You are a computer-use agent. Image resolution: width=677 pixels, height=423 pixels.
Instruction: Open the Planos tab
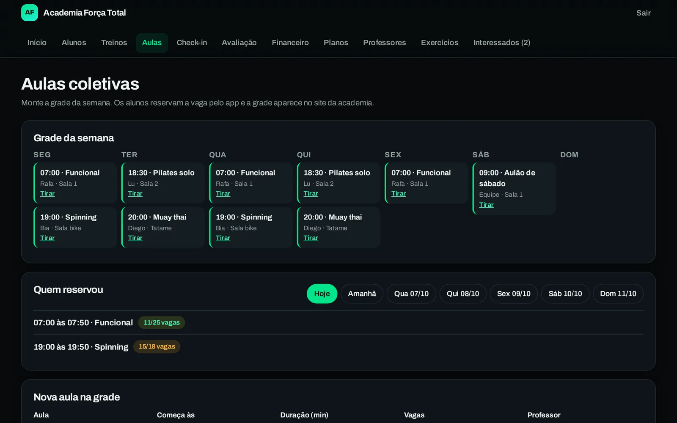336,43
